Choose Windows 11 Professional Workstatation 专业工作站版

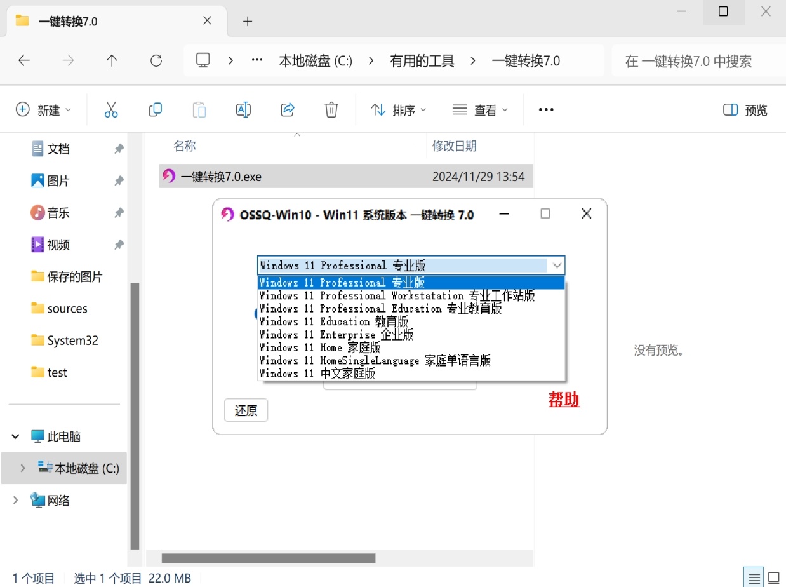pos(411,295)
